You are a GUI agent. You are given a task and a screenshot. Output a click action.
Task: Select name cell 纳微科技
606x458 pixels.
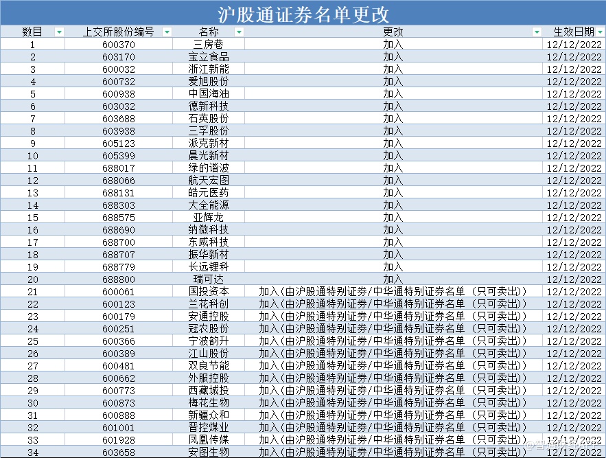(209, 230)
